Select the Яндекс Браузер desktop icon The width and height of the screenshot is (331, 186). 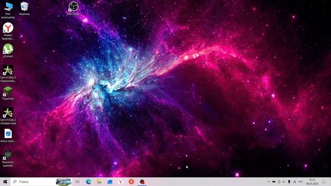point(8,31)
